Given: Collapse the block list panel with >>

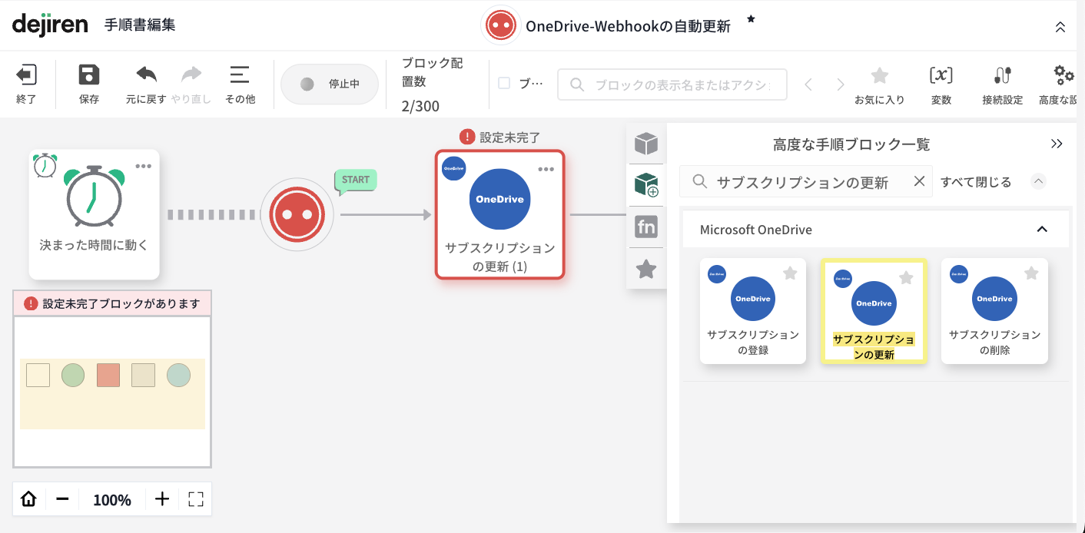Looking at the screenshot, I should [x=1057, y=144].
